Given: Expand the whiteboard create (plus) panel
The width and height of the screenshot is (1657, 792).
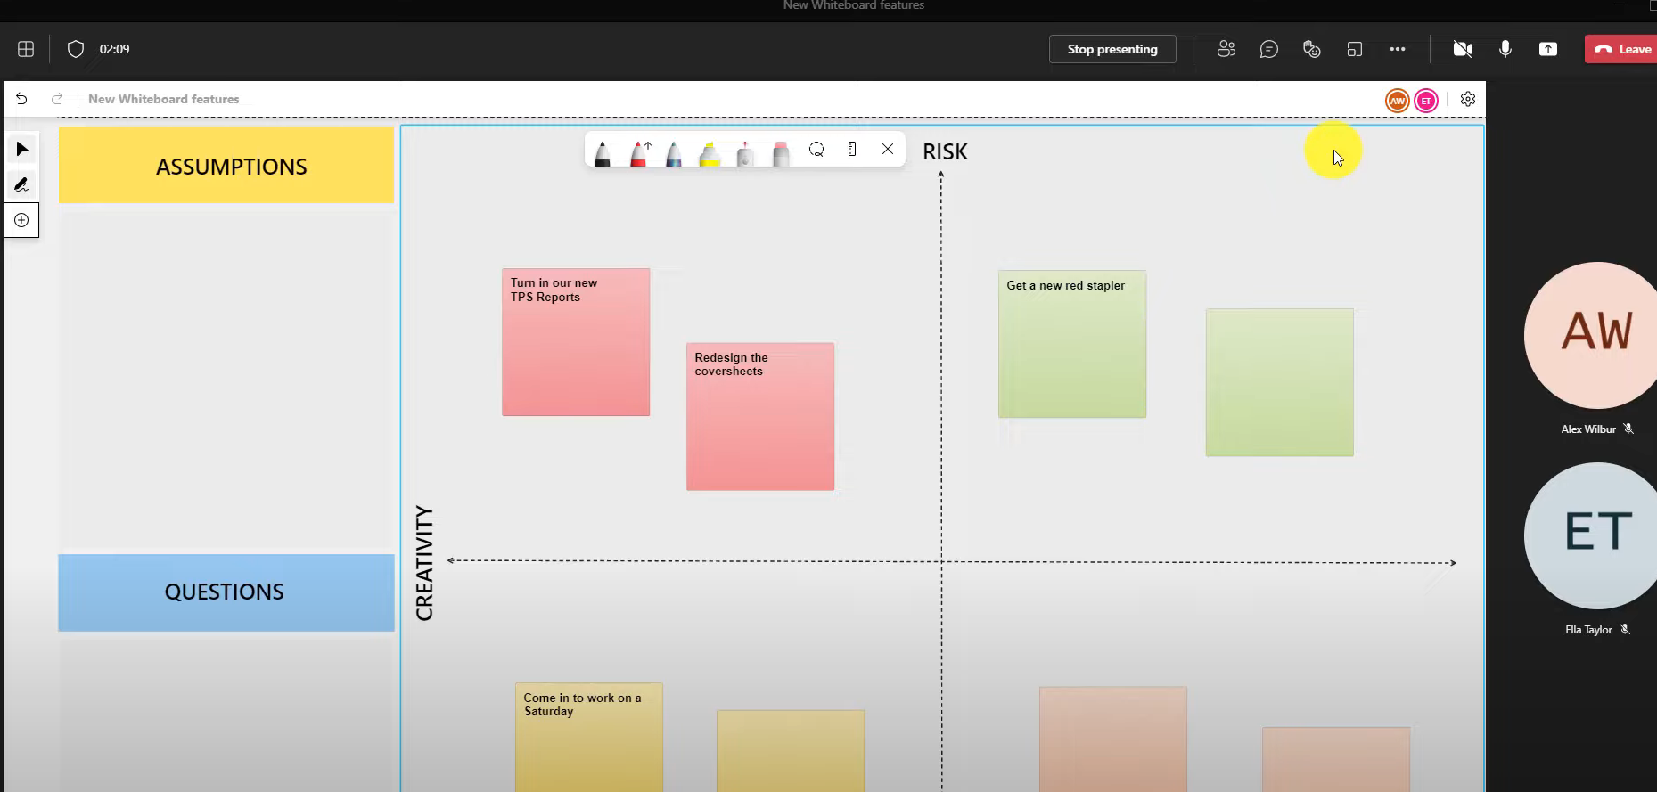Looking at the screenshot, I should click(21, 220).
